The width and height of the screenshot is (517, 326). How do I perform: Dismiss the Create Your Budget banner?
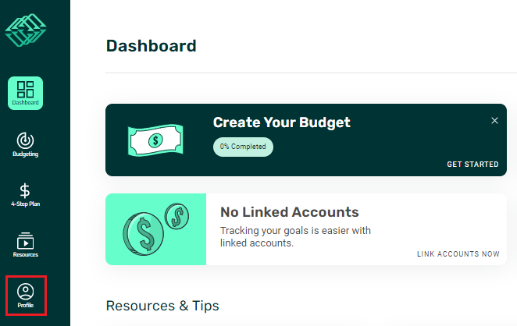[494, 121]
